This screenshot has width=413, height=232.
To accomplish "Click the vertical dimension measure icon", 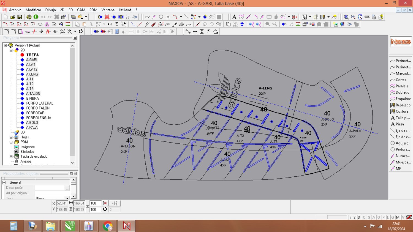I will [202, 31].
